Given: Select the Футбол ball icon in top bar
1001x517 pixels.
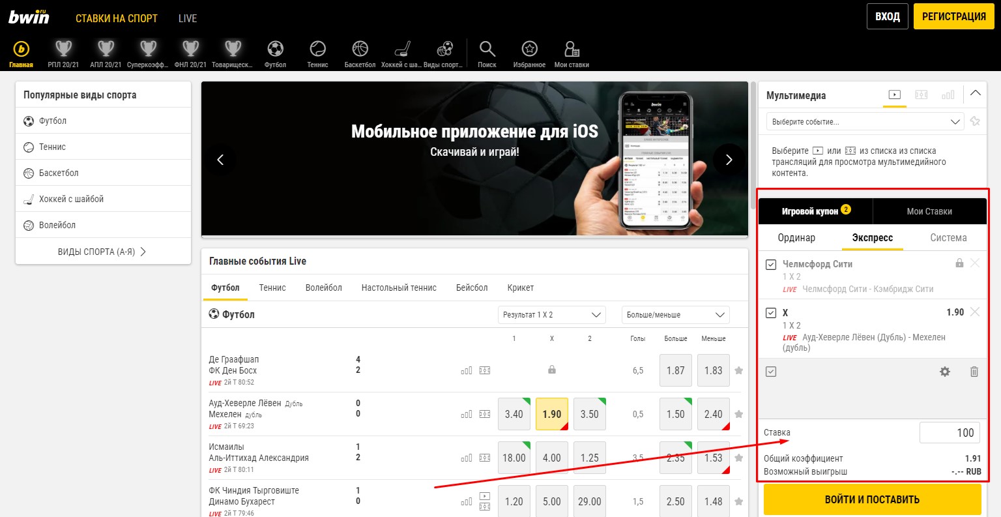Looking at the screenshot, I should tap(275, 49).
